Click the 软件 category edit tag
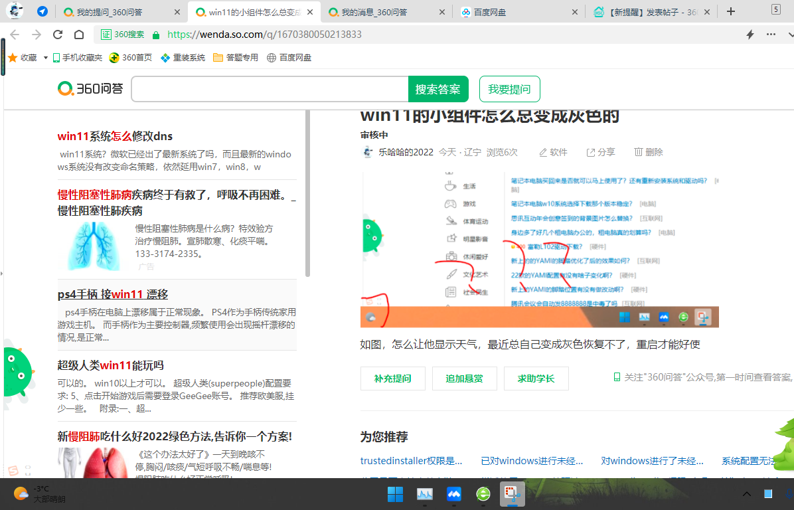Viewport: 794px width, 510px height. [x=553, y=152]
